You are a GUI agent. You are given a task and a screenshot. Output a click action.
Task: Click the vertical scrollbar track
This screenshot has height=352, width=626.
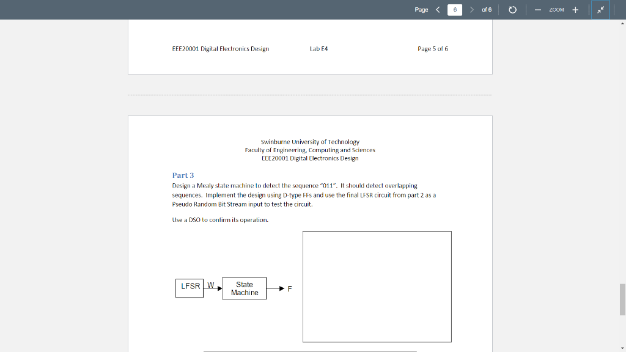click(x=622, y=183)
